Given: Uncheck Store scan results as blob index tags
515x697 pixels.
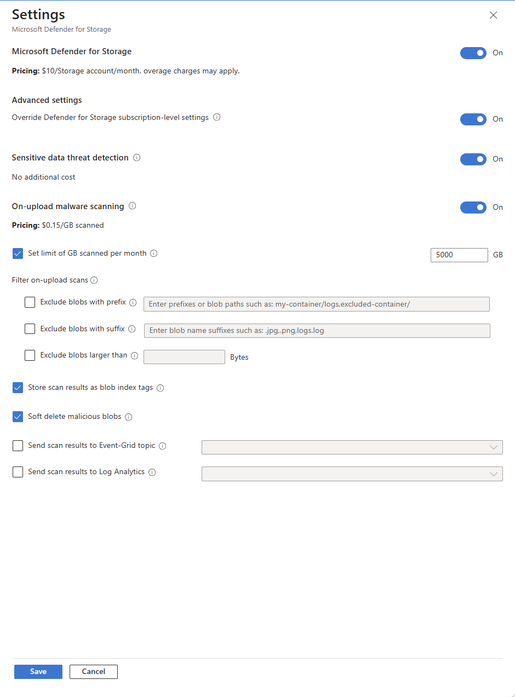Looking at the screenshot, I should pos(18,388).
